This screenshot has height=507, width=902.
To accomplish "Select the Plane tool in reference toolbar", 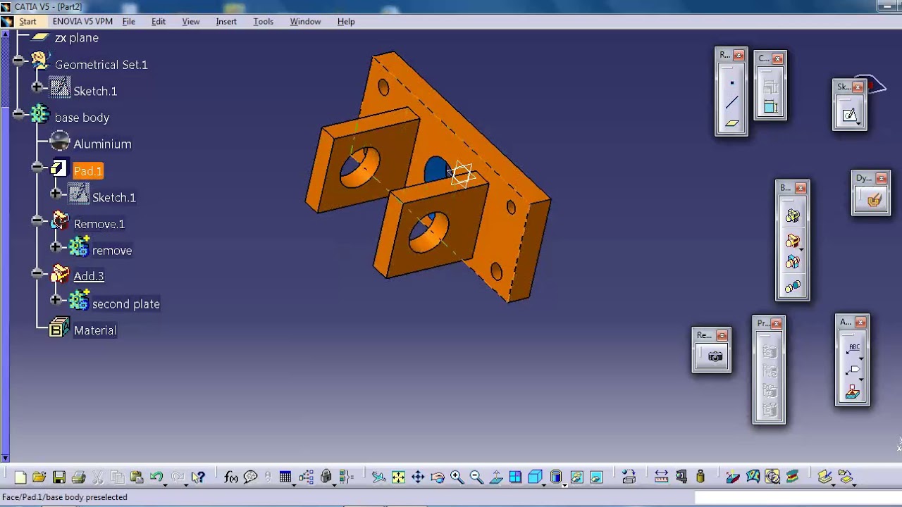I will click(731, 123).
